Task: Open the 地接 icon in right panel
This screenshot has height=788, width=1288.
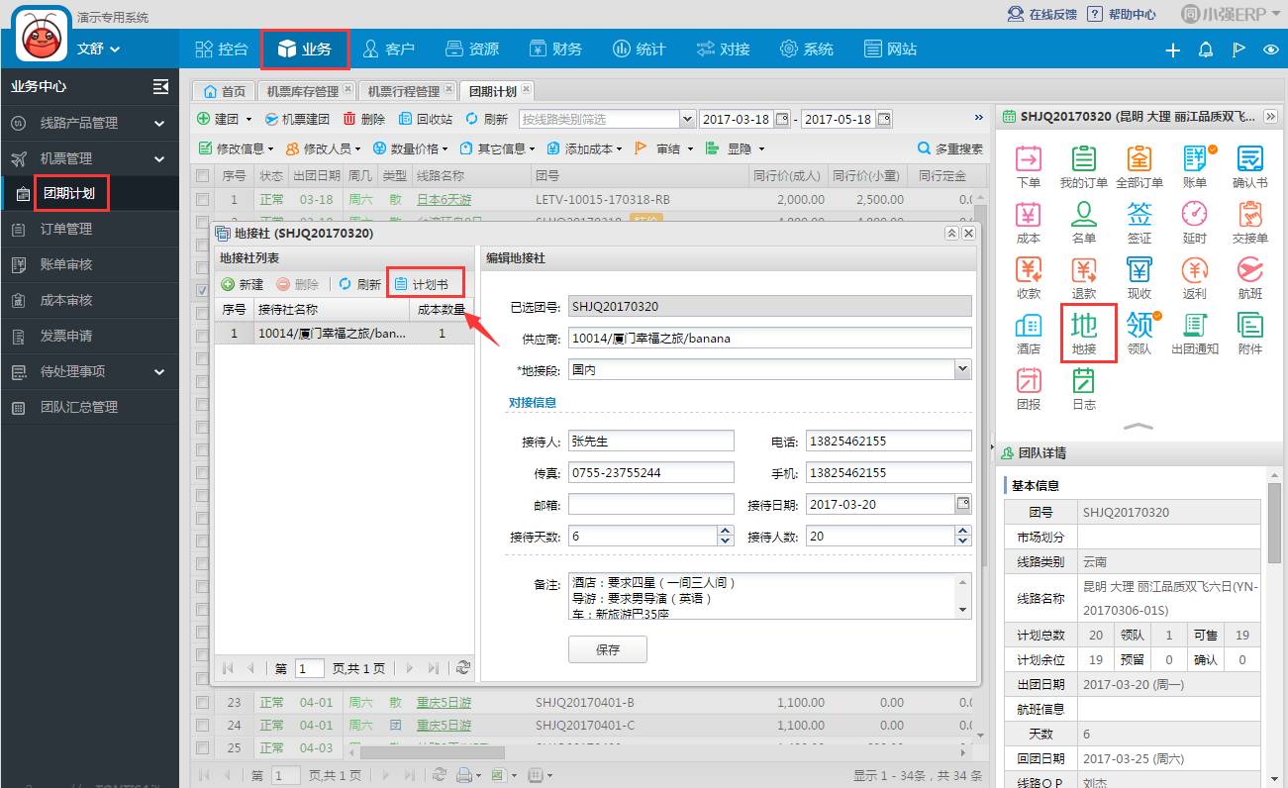Action: 1084,333
